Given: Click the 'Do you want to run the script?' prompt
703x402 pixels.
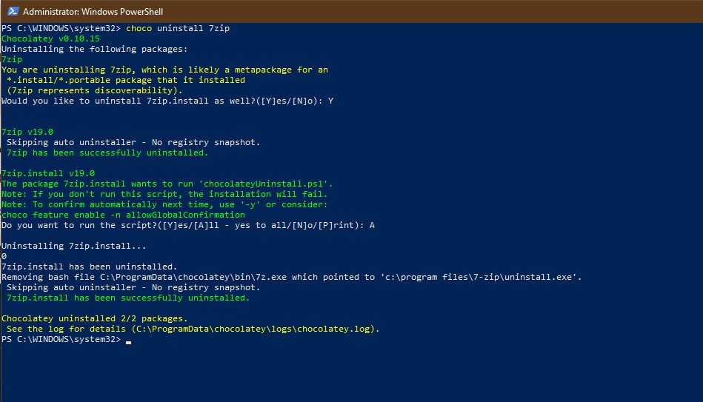Looking at the screenshot, I should (x=187, y=225).
